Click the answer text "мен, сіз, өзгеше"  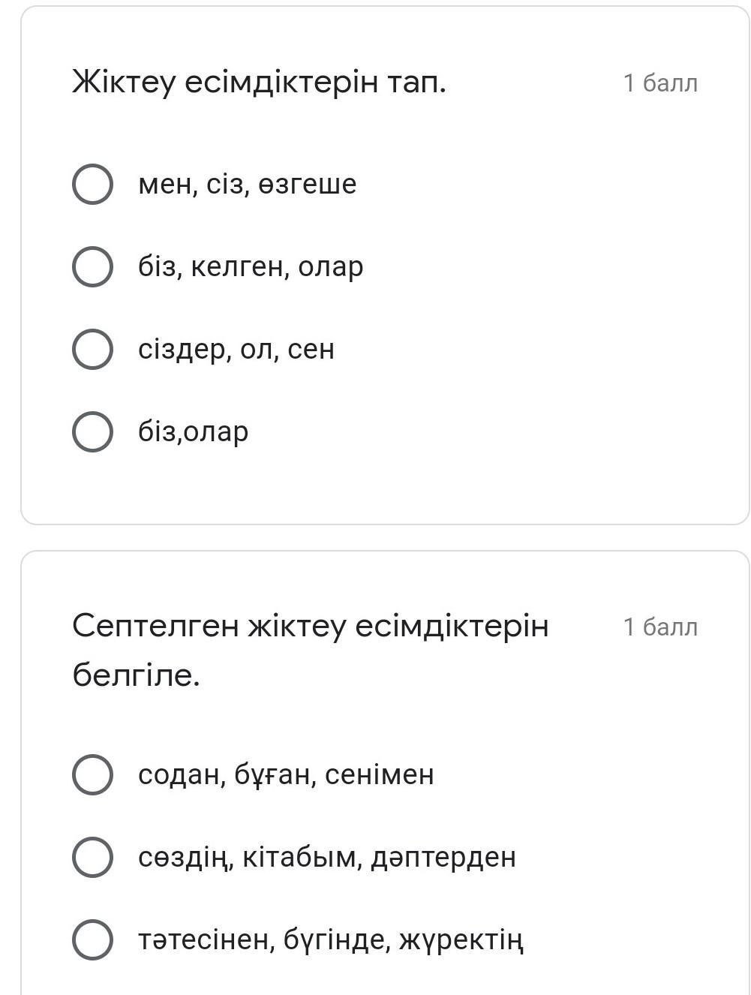pyautogui.click(x=247, y=184)
